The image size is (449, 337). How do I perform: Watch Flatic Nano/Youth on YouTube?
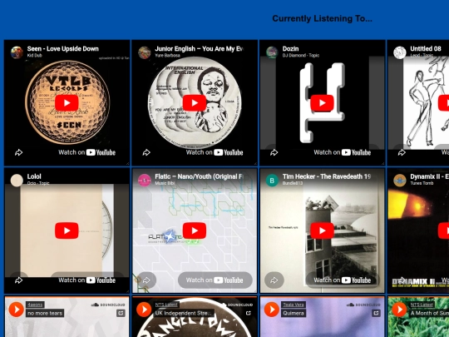215,280
